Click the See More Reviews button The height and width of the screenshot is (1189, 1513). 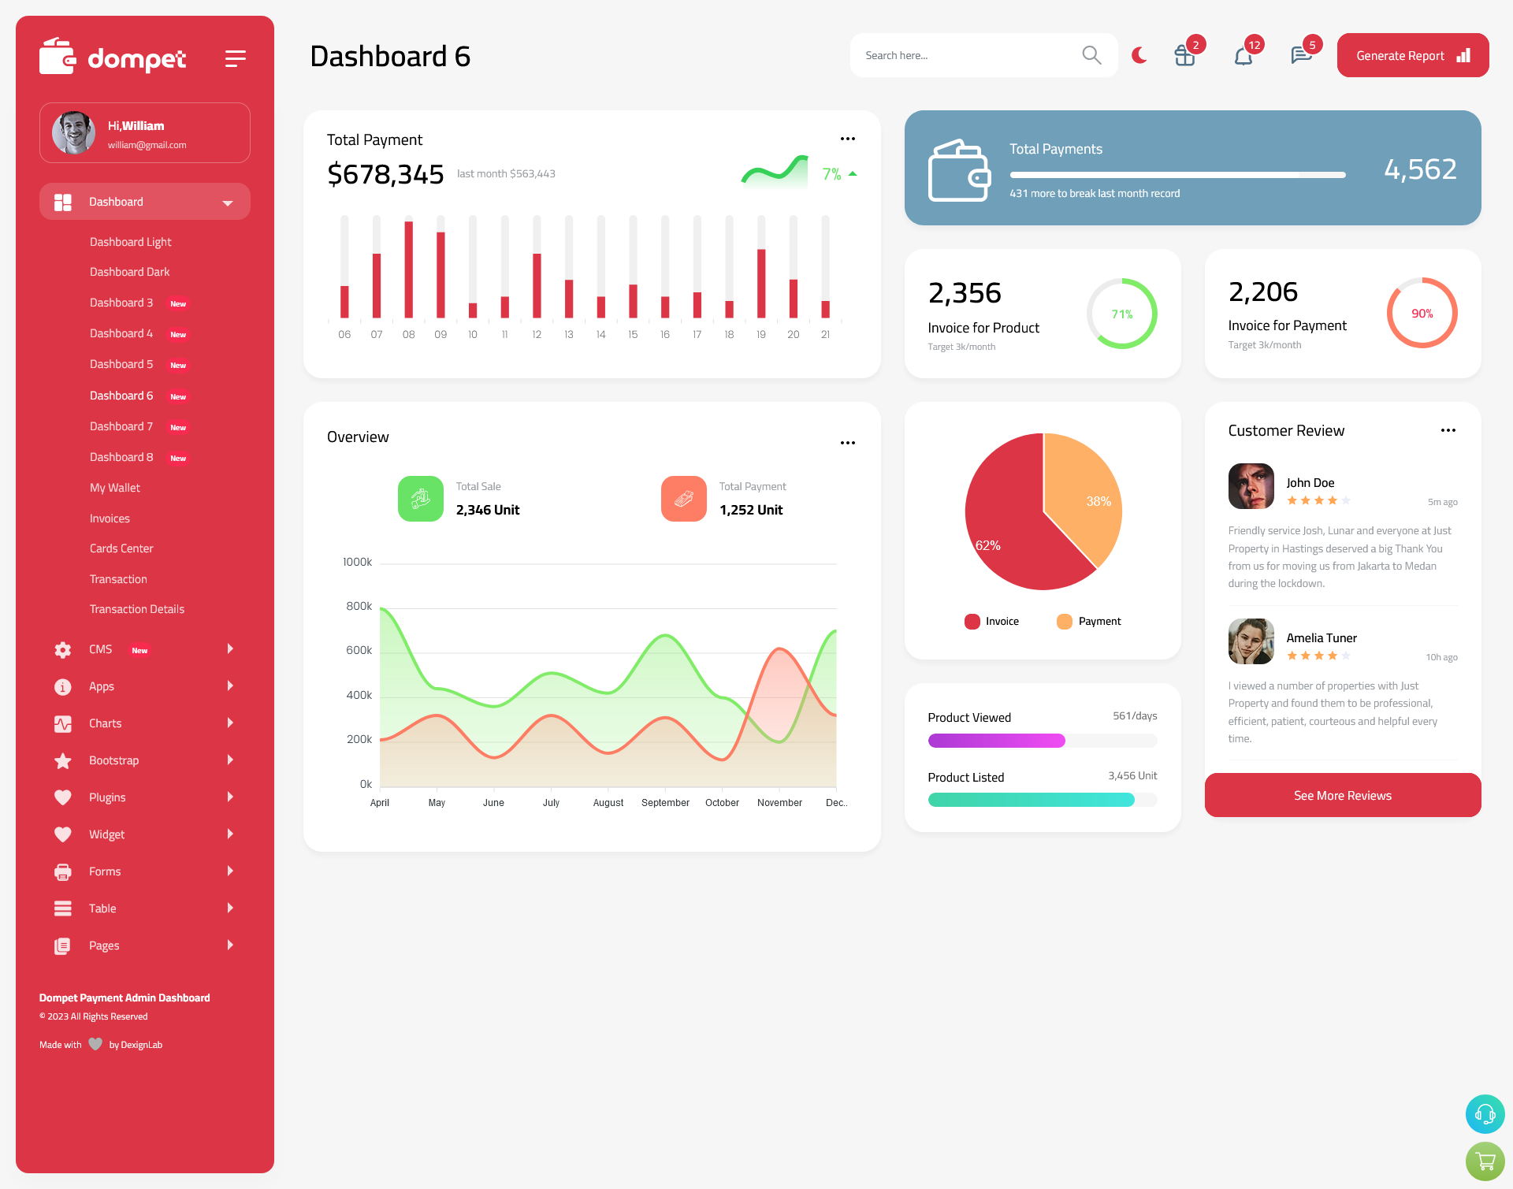(x=1342, y=795)
